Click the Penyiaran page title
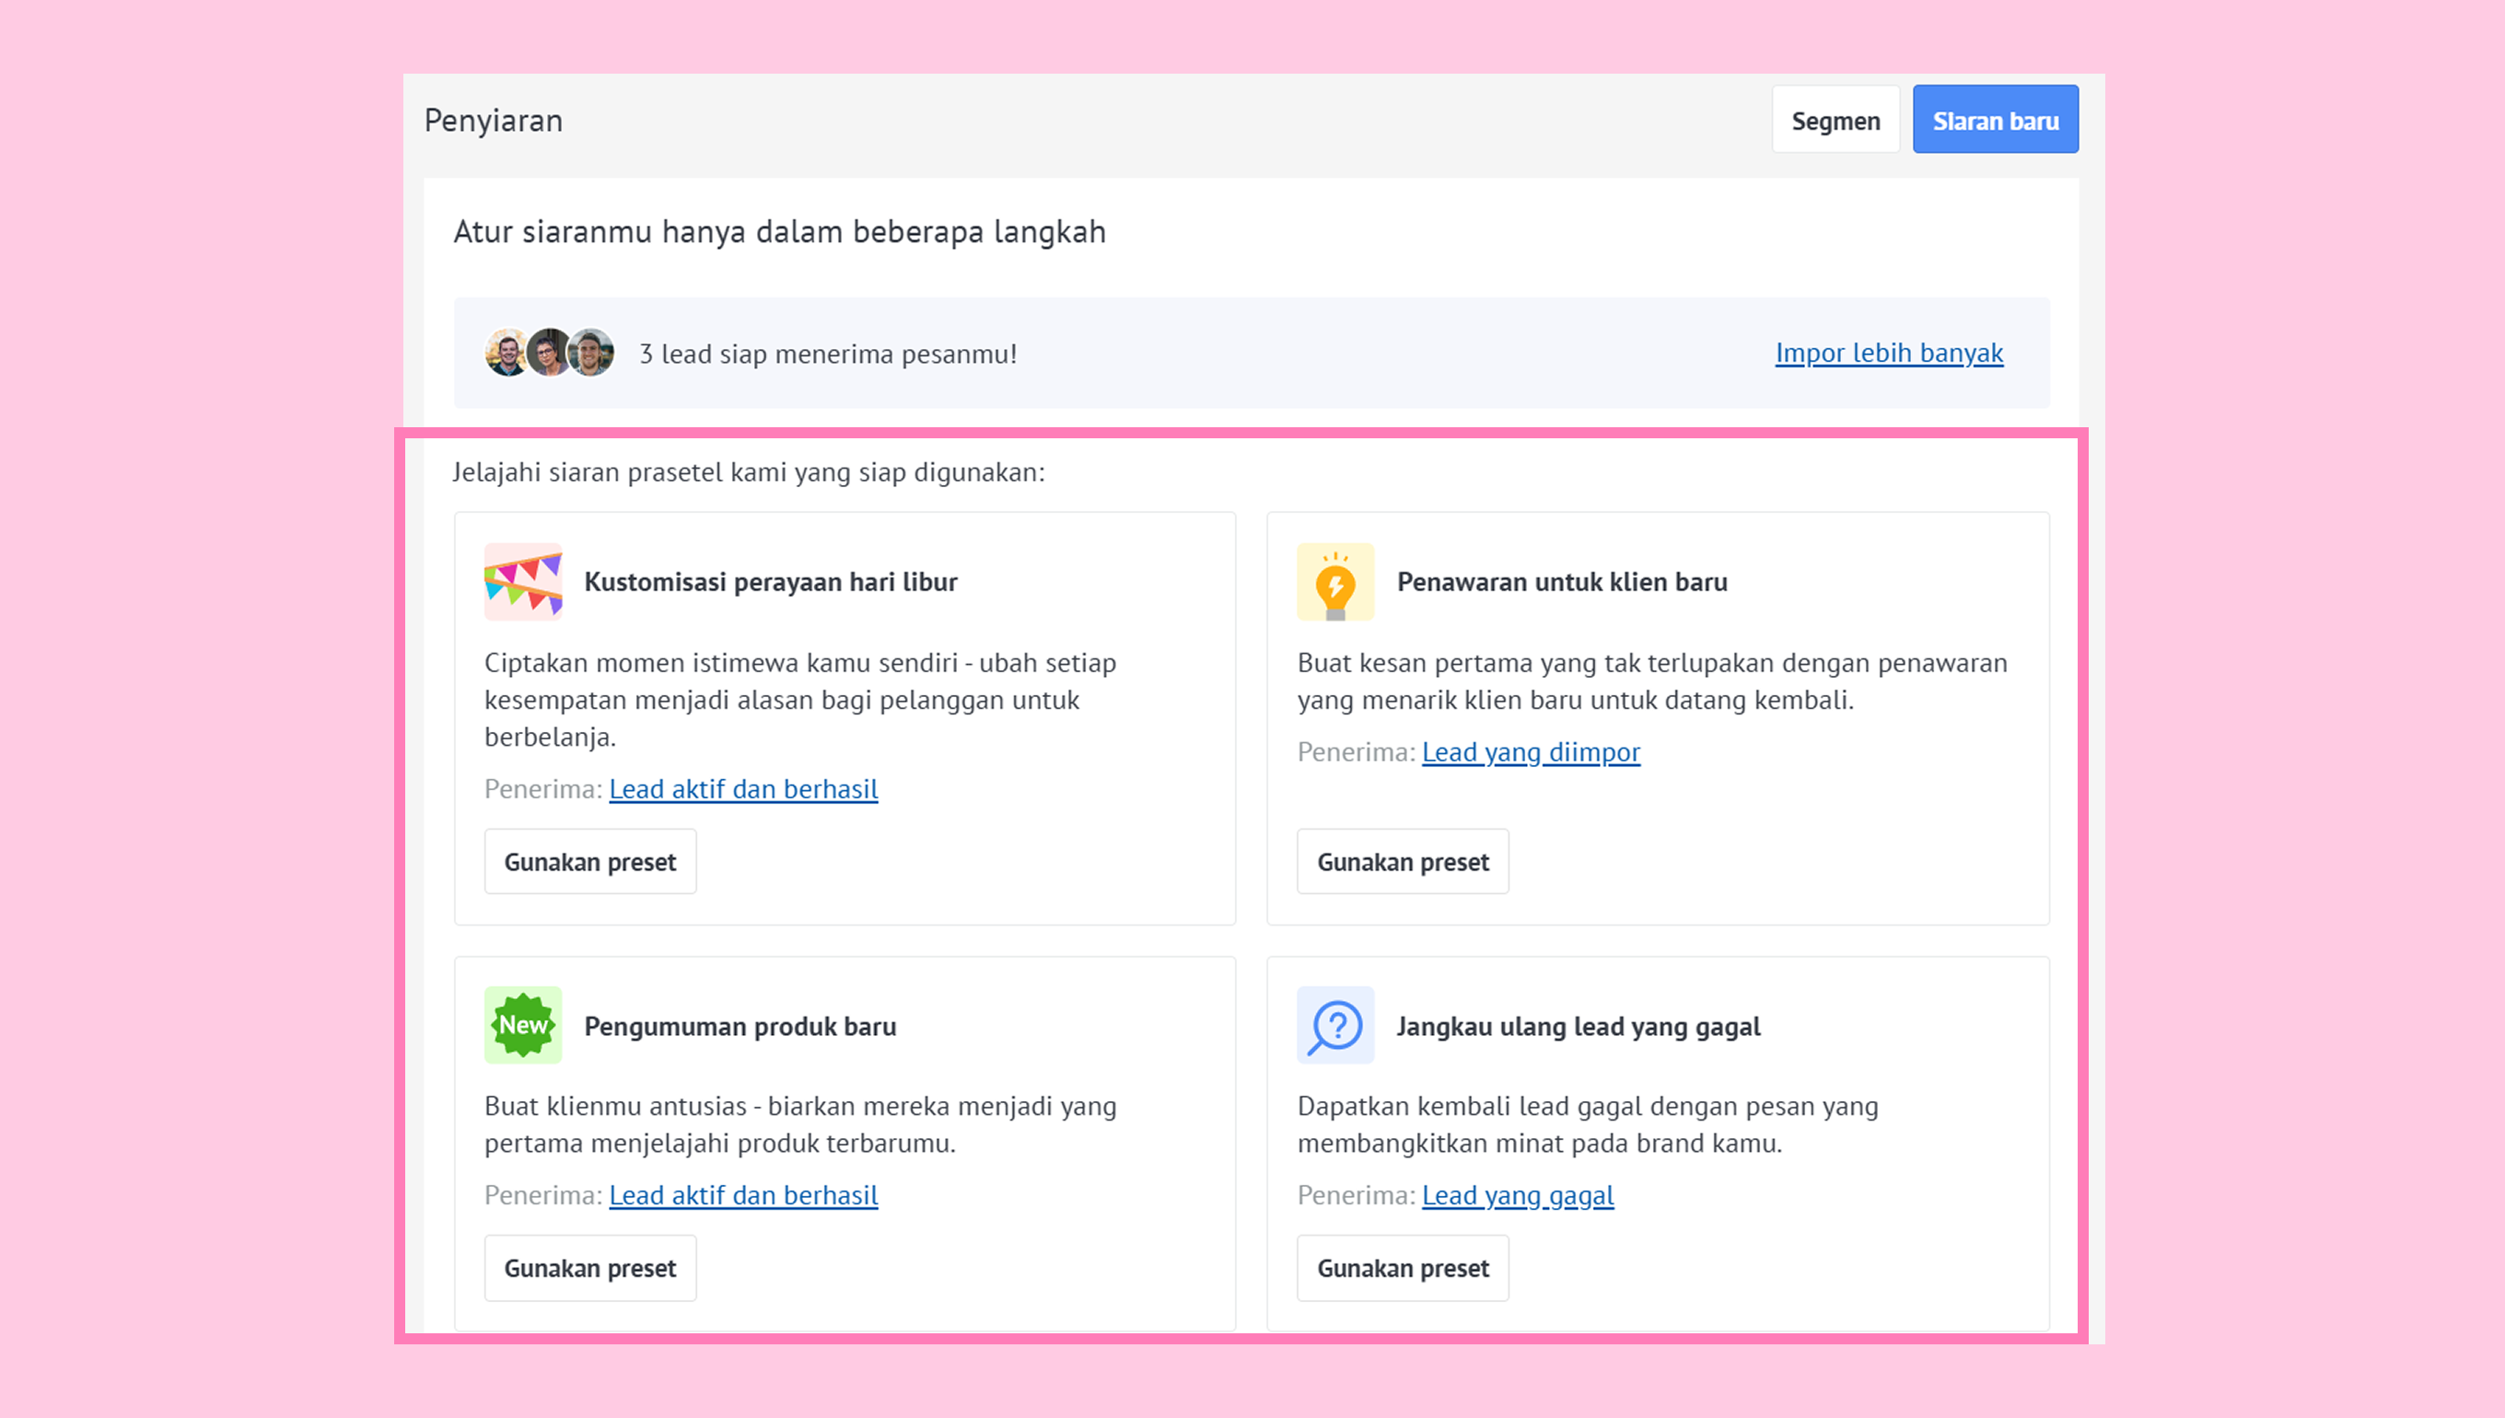 pyautogui.click(x=494, y=121)
